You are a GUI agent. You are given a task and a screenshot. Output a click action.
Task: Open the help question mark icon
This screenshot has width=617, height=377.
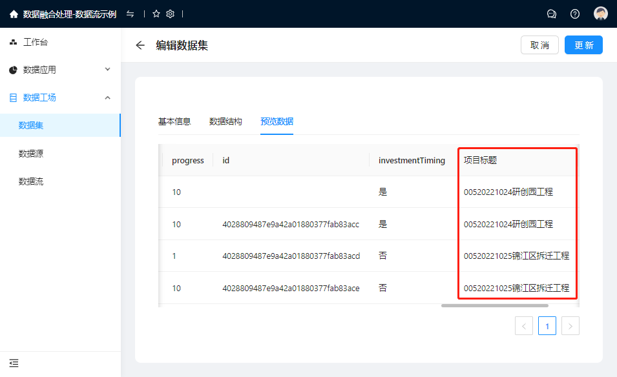[x=575, y=14]
